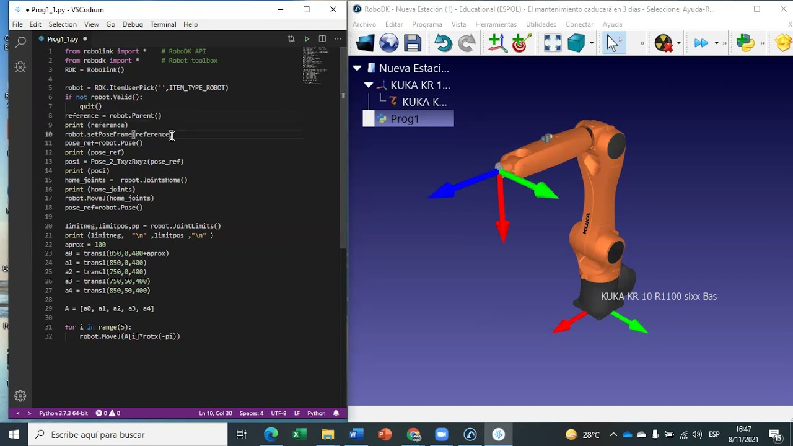Click the yellow package box icon
The image size is (793, 446).
click(x=783, y=43)
